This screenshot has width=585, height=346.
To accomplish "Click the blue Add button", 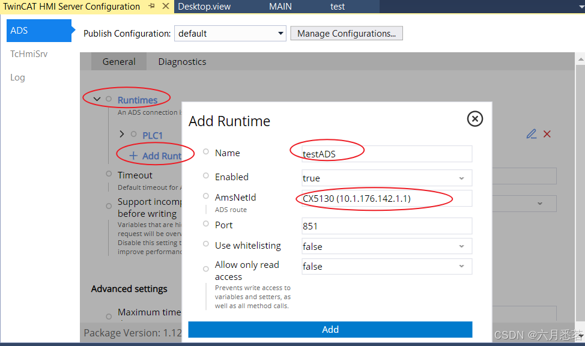I will pos(330,329).
